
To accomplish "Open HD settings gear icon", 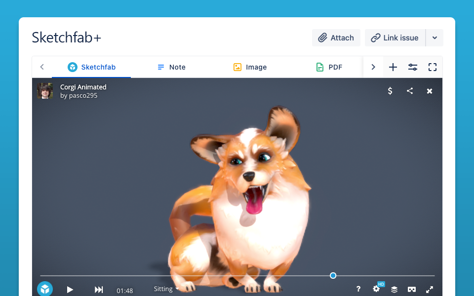I will coord(377,289).
